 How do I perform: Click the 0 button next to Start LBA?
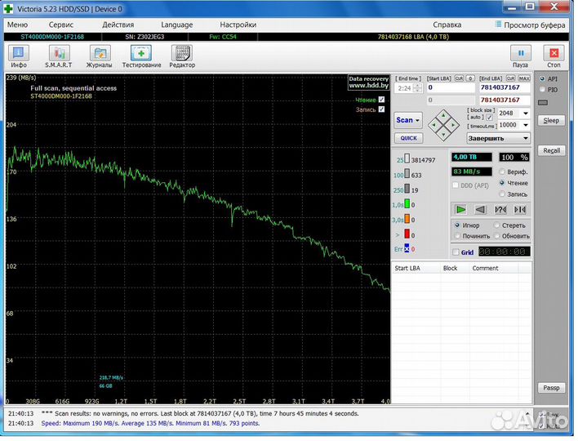click(x=470, y=78)
